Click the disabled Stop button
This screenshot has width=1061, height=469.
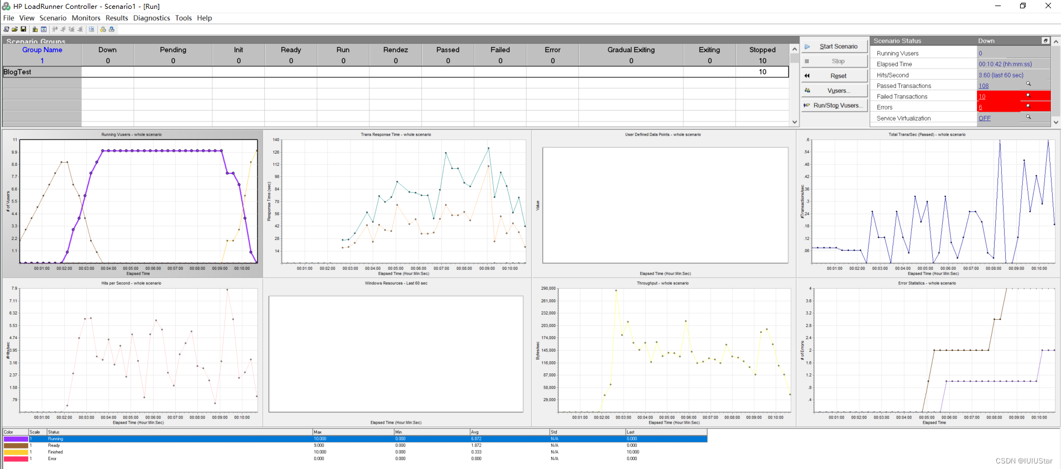pyautogui.click(x=834, y=61)
